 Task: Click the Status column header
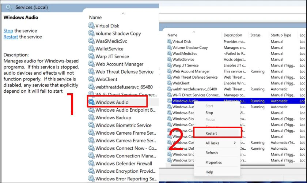click(x=255, y=35)
